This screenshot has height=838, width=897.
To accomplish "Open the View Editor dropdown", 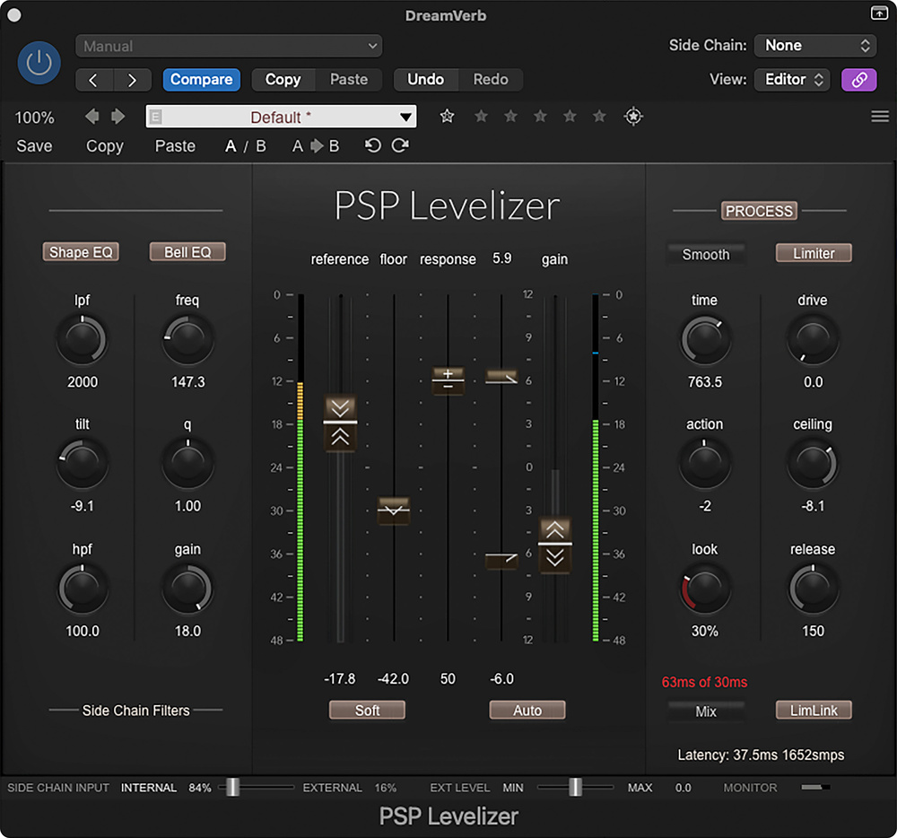I will click(x=792, y=80).
